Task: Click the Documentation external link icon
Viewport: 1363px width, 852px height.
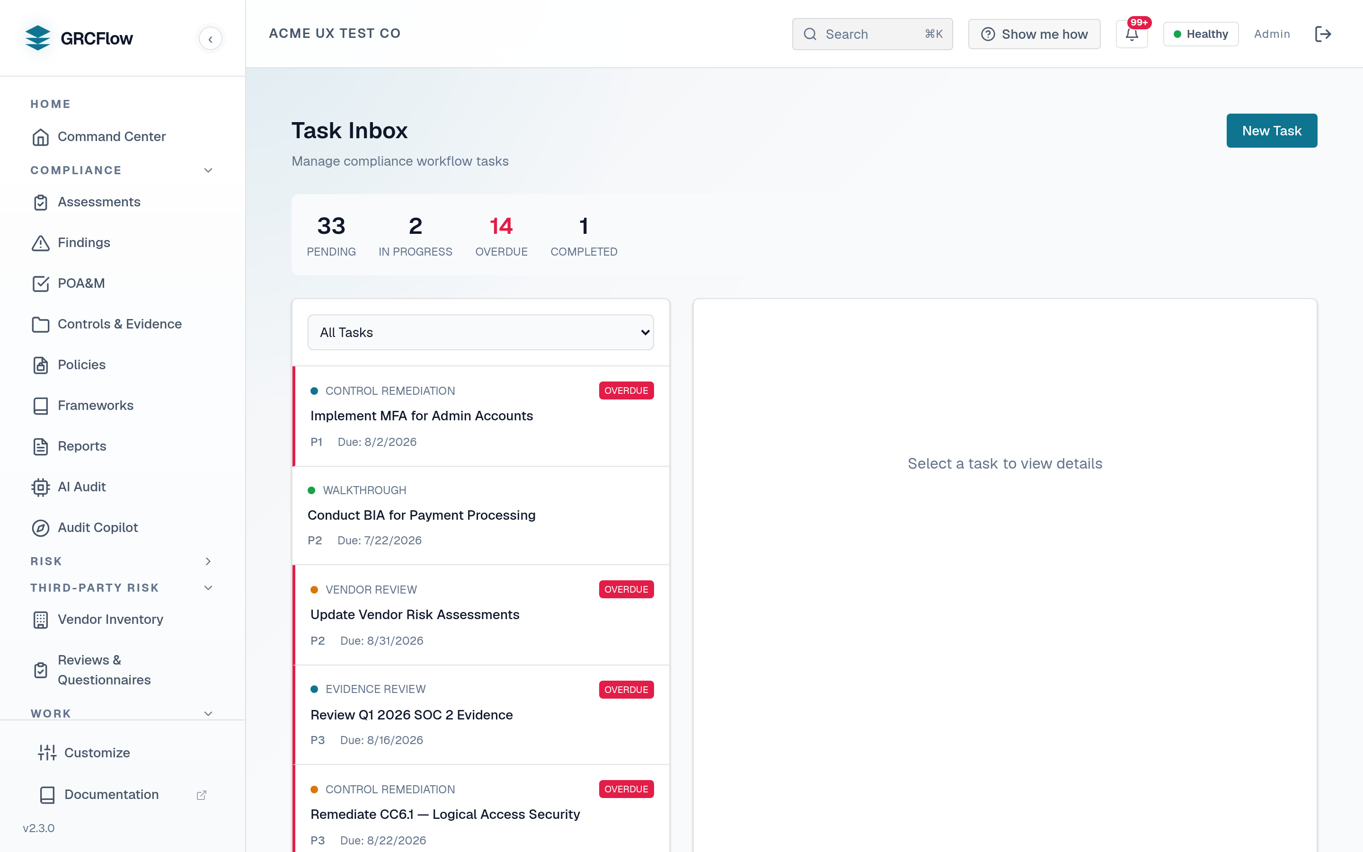Action: tap(201, 795)
